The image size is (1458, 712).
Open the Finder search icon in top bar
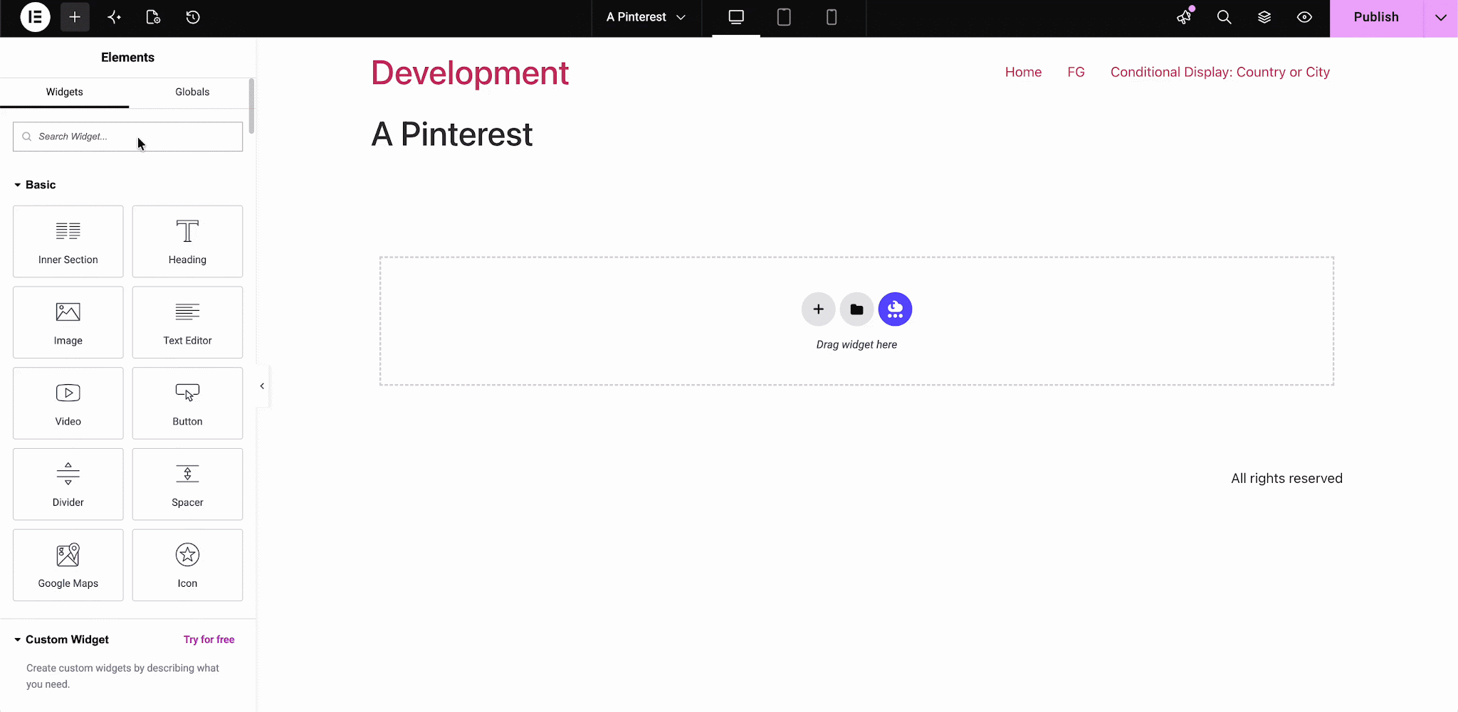[1224, 17]
